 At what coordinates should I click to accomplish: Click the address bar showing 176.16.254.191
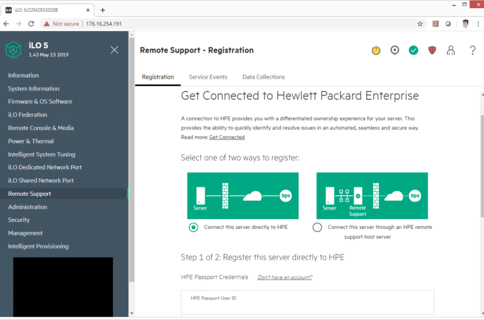235,24
